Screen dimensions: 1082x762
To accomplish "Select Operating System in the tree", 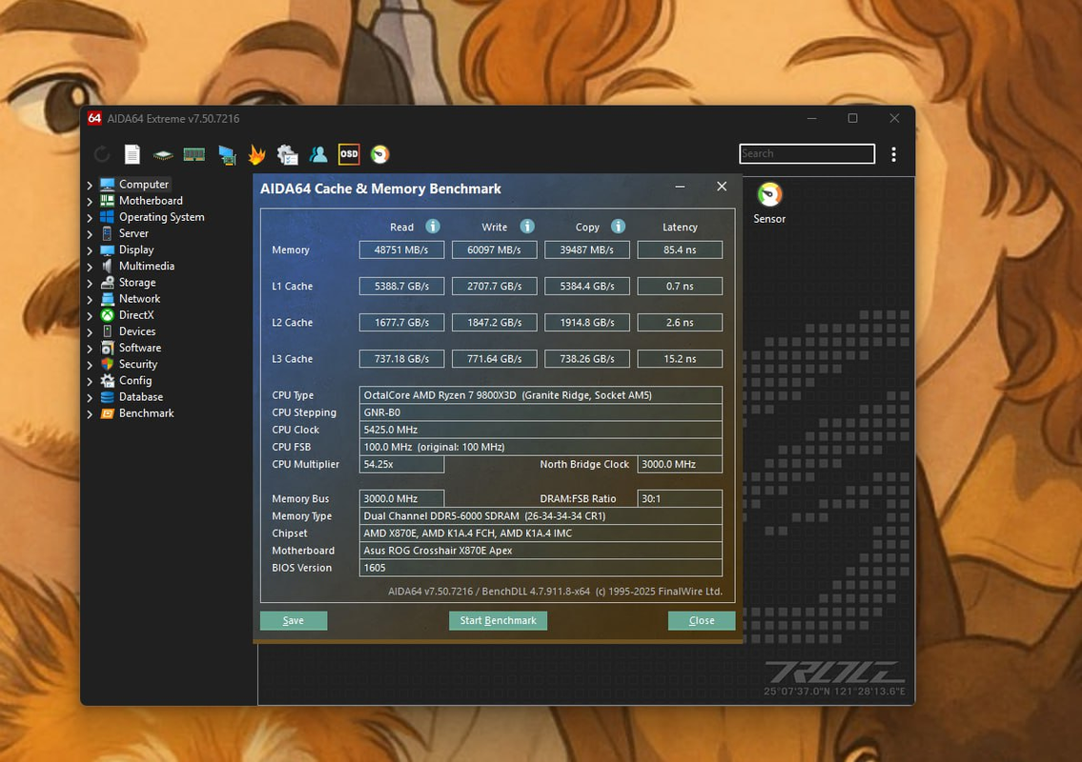I will [x=161, y=217].
